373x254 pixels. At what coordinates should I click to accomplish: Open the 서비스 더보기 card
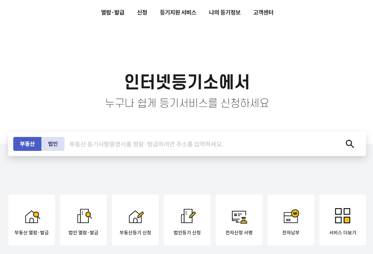[342, 220]
